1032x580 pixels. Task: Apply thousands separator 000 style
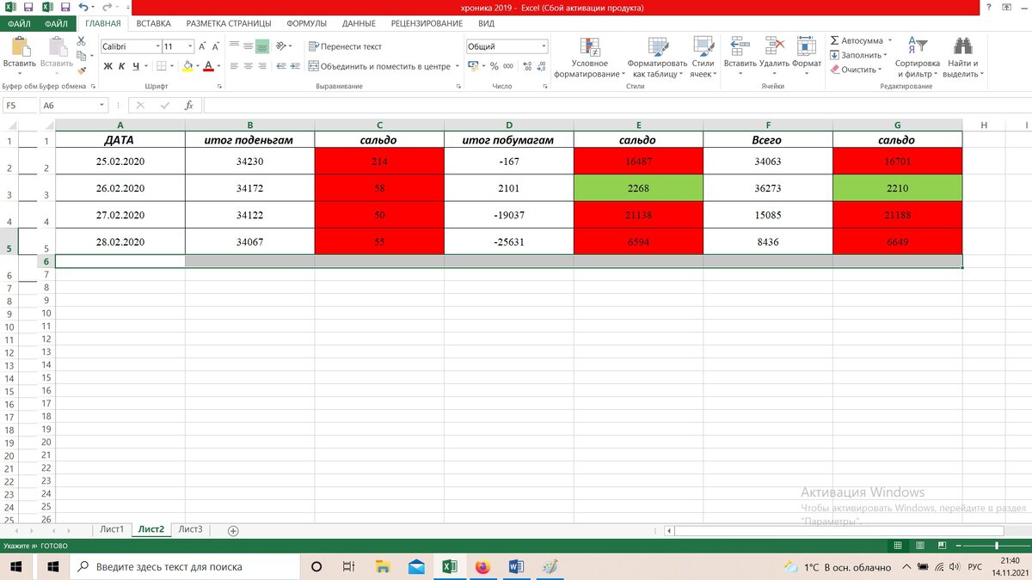[508, 66]
